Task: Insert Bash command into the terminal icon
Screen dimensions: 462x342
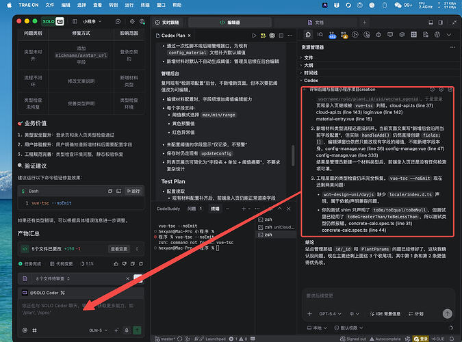Action: [x=118, y=192]
